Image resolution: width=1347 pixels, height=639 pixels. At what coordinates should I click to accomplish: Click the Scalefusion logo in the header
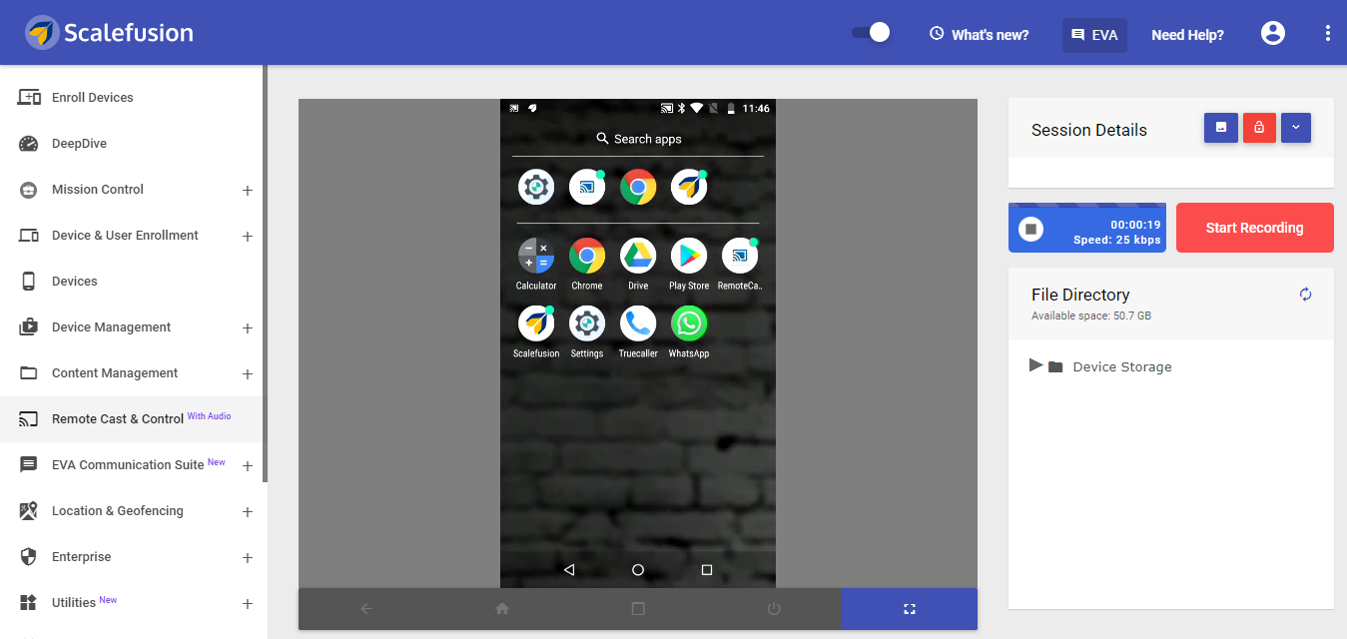tap(109, 33)
